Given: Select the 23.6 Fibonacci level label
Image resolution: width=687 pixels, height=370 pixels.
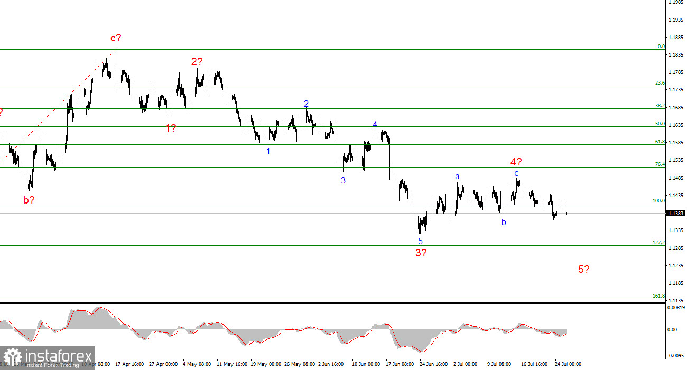Looking at the screenshot, I should (660, 83).
